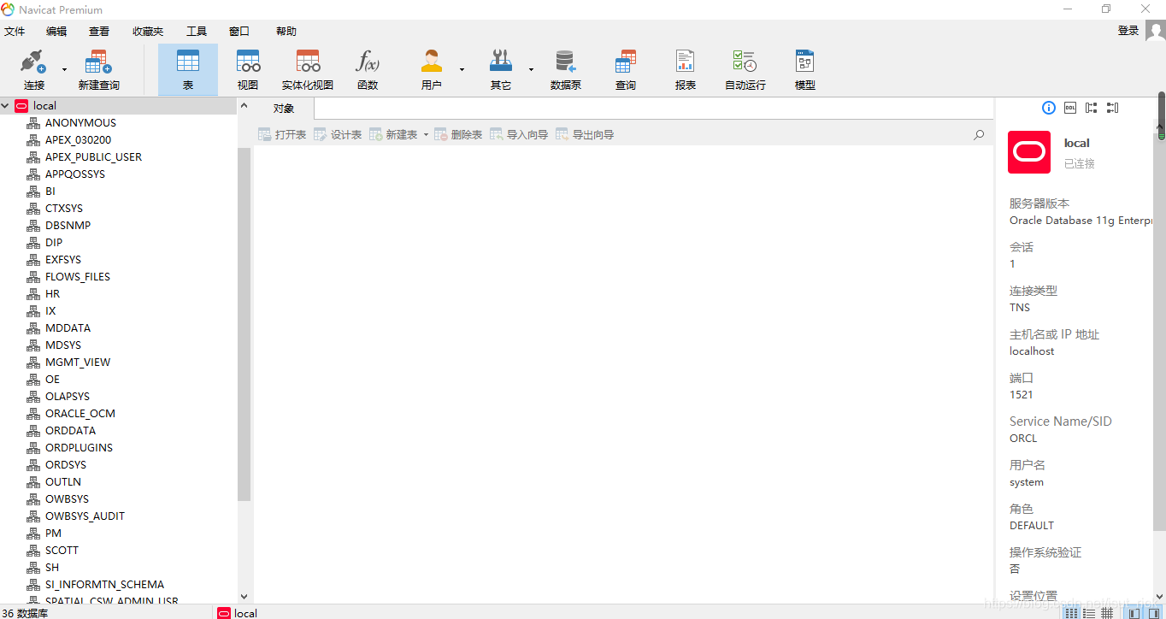Open the 函数 (Functions) section
Viewport: 1166px width, 619px height.
367,68
